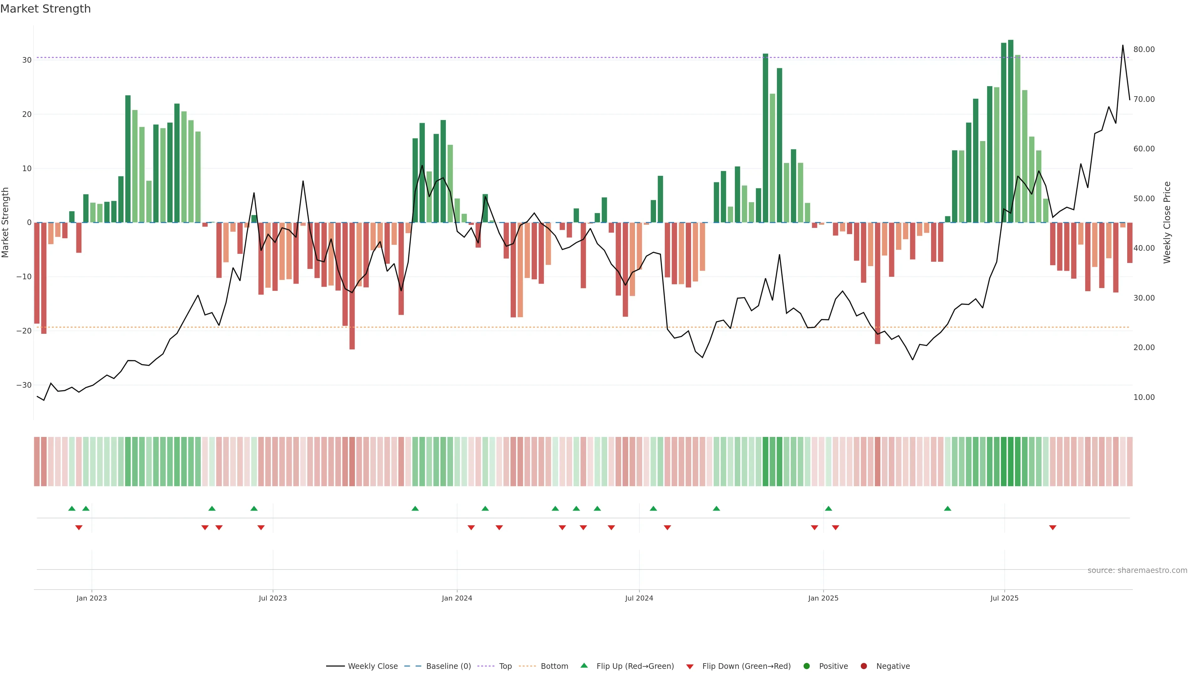The width and height of the screenshot is (1203, 677).
Task: Click Flip Up green triangle legend icon
Action: point(584,665)
